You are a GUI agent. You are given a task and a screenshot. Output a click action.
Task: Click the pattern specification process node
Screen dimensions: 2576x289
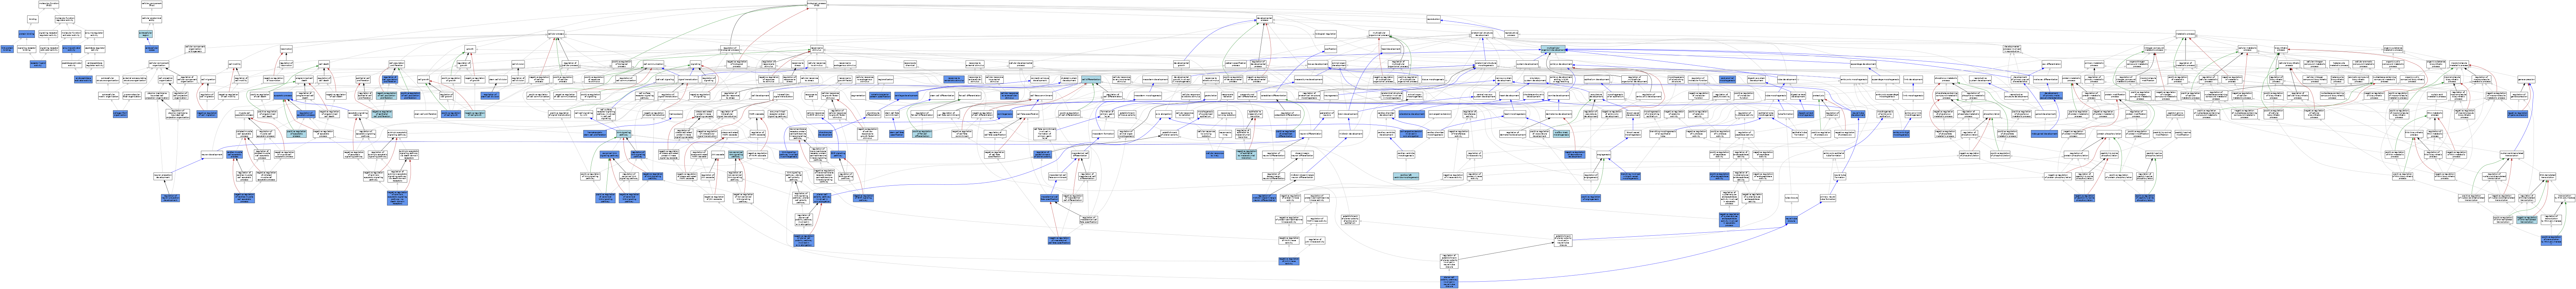pos(1236,64)
